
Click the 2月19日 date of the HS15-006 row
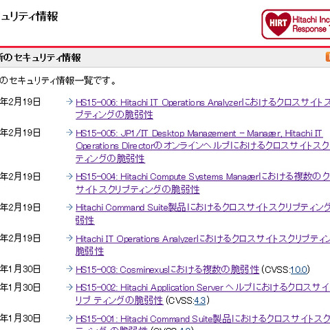(x=20, y=102)
